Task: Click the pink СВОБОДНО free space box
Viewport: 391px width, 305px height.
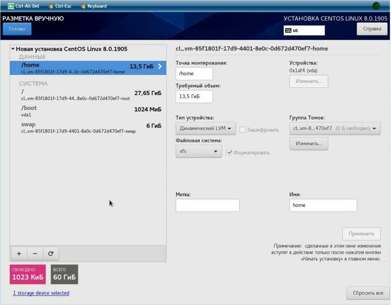Action: click(27, 274)
